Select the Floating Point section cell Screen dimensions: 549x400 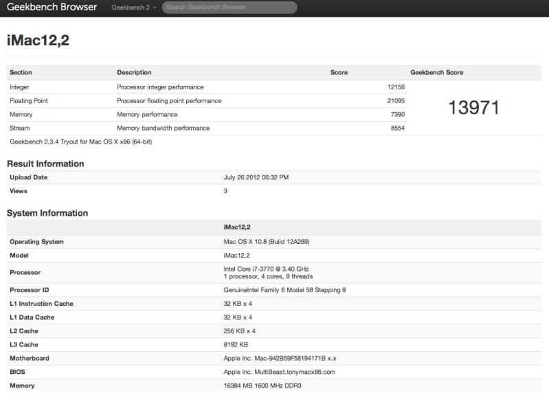[x=29, y=101]
